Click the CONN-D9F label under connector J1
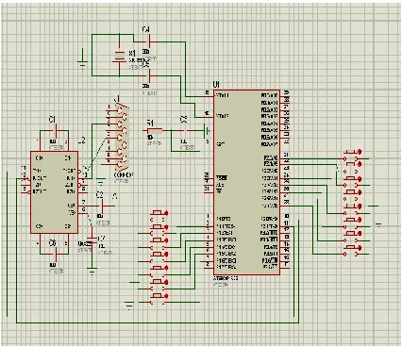402x347 pixels. [123, 174]
